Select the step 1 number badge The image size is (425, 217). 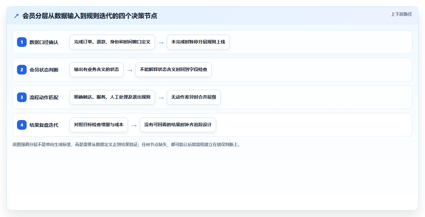tap(22, 42)
